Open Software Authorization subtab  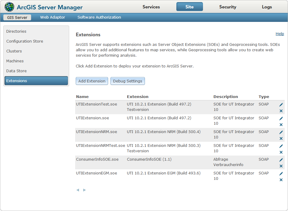[x=99, y=17]
